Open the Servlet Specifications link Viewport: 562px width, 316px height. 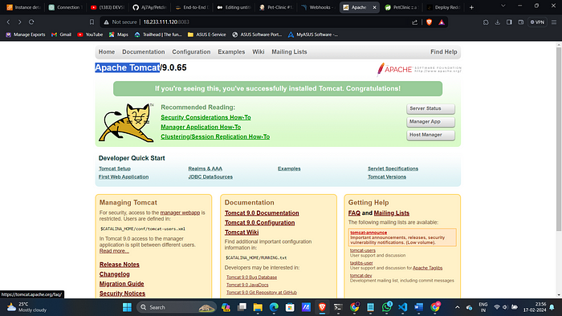(x=393, y=168)
